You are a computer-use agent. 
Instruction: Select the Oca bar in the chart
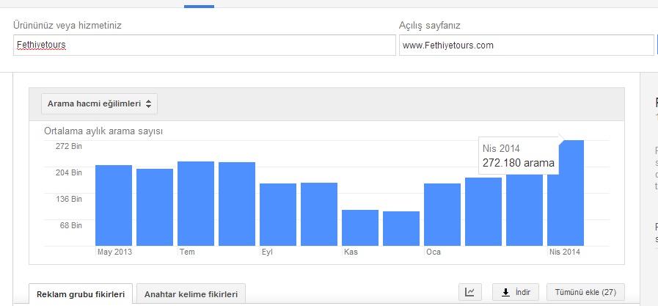point(442,214)
